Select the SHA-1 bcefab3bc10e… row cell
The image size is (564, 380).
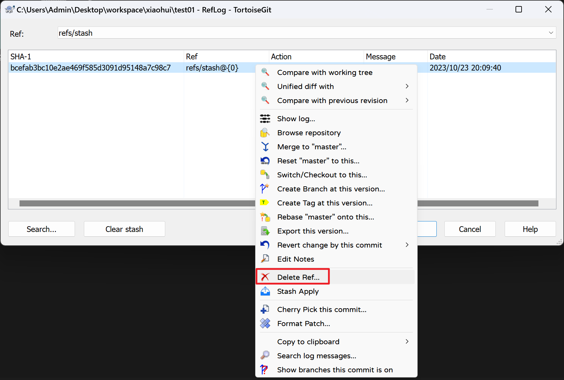point(96,68)
